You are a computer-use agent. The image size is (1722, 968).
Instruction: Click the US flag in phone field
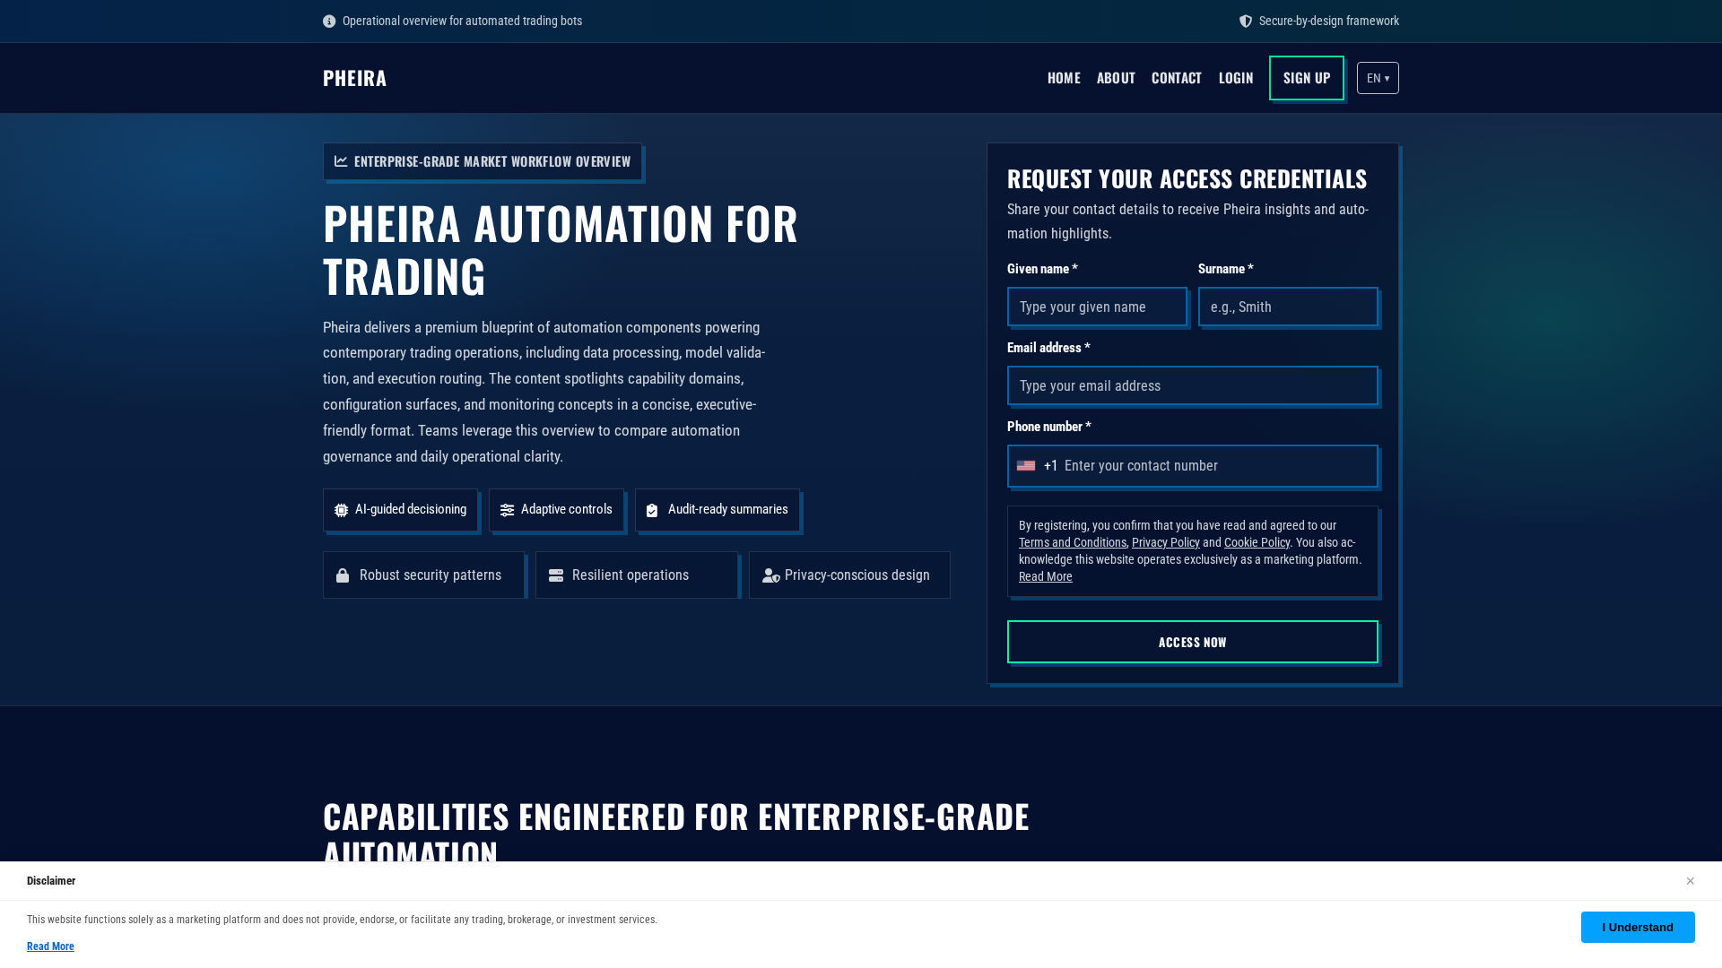click(x=1026, y=466)
